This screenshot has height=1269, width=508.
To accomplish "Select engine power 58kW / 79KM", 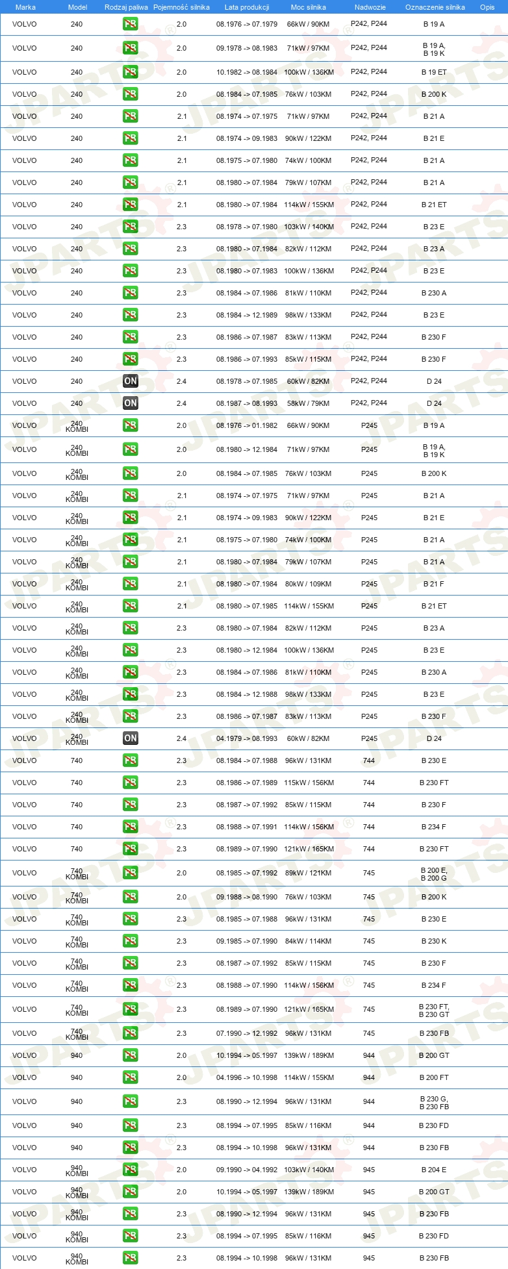I will point(309,403).
